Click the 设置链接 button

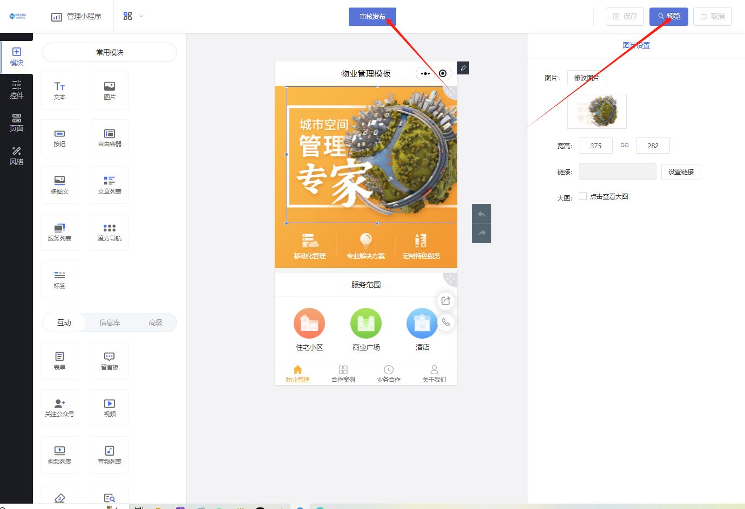point(681,172)
